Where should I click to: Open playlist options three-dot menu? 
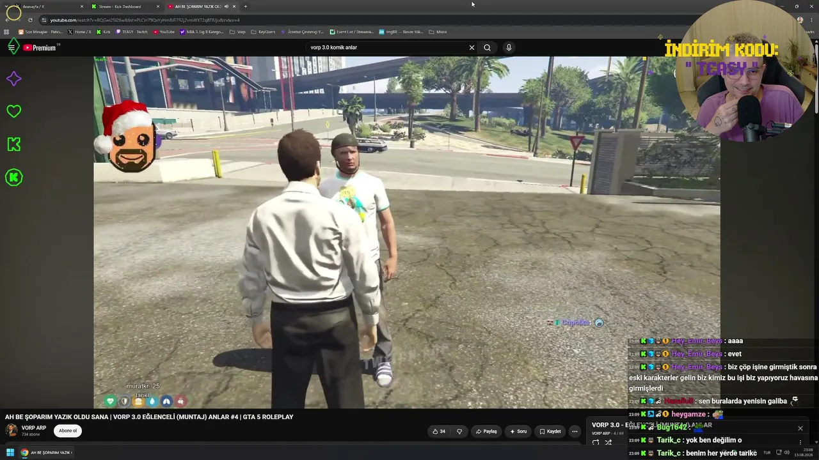point(800,442)
